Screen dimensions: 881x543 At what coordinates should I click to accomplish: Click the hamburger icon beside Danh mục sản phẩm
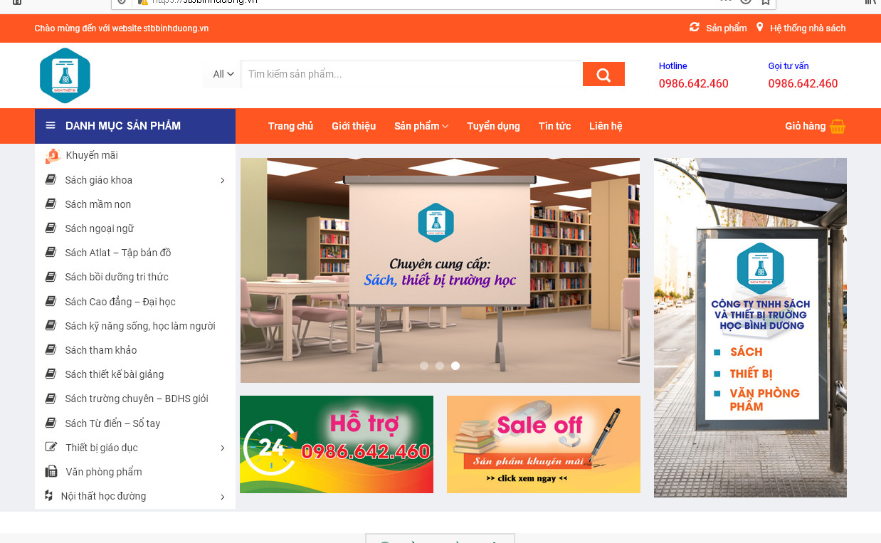(51, 126)
